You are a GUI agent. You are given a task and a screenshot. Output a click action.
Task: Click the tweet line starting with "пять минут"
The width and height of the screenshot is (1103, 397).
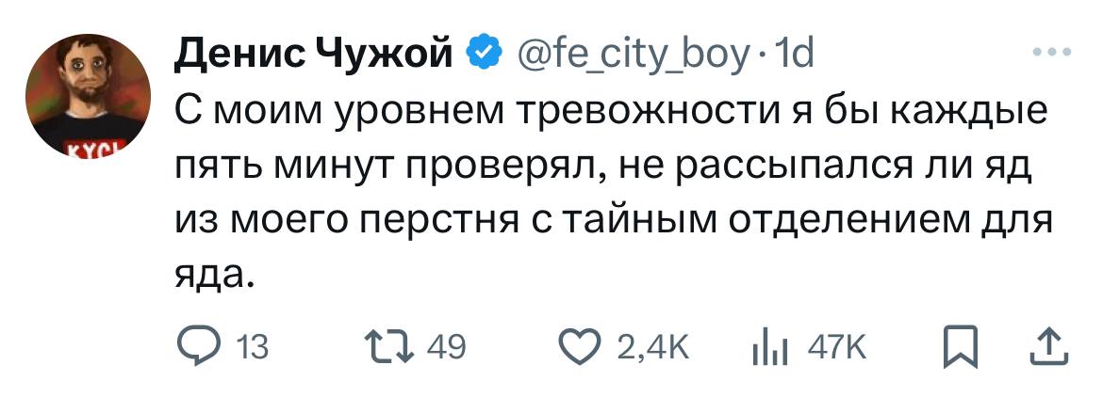pos(602,168)
